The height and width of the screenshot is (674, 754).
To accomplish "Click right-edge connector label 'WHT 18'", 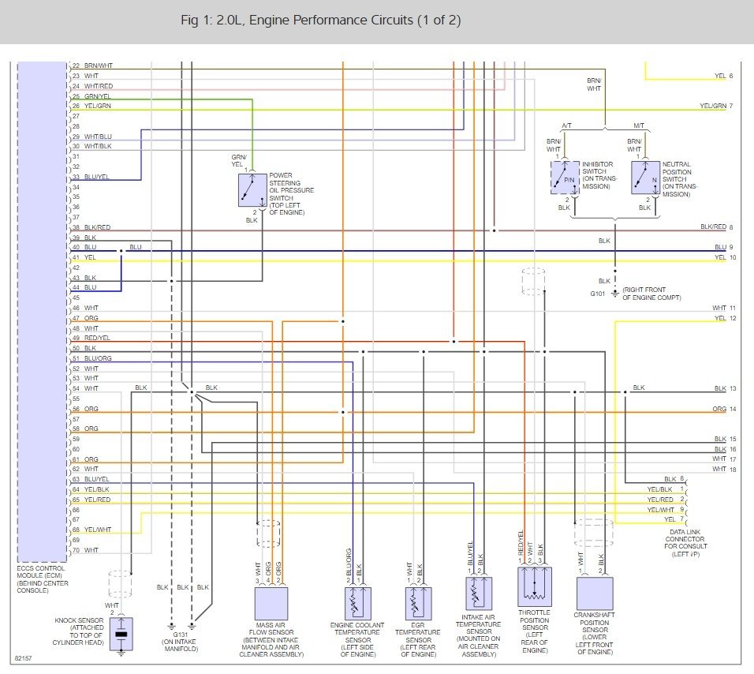I will click(724, 469).
